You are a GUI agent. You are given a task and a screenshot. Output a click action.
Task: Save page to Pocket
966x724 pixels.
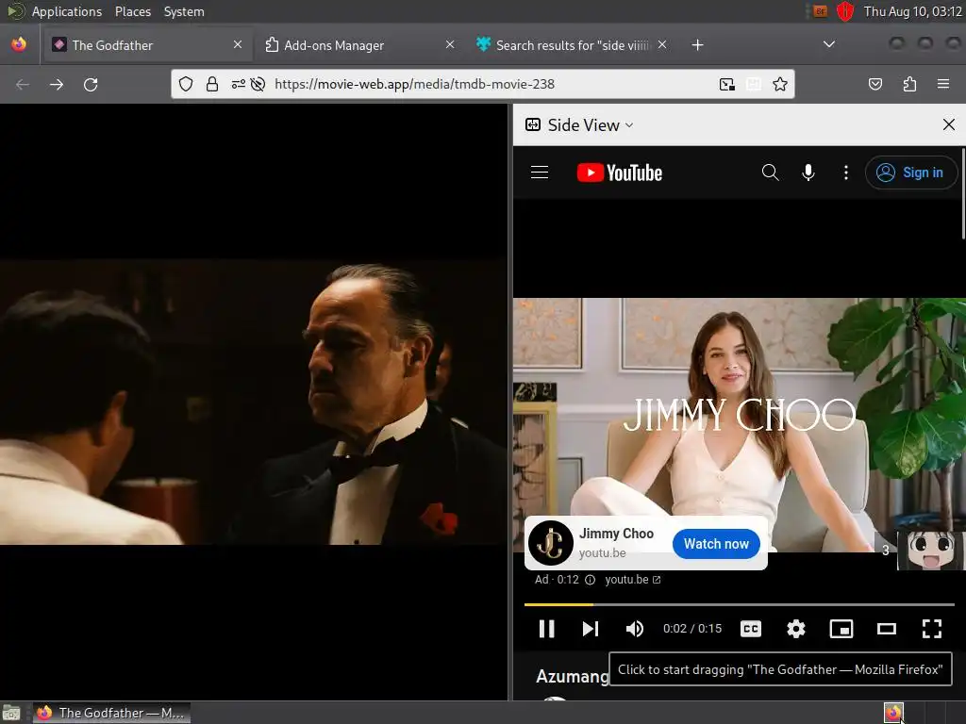point(874,84)
